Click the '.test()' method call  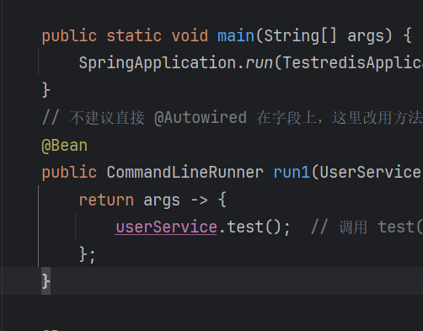click(x=250, y=227)
